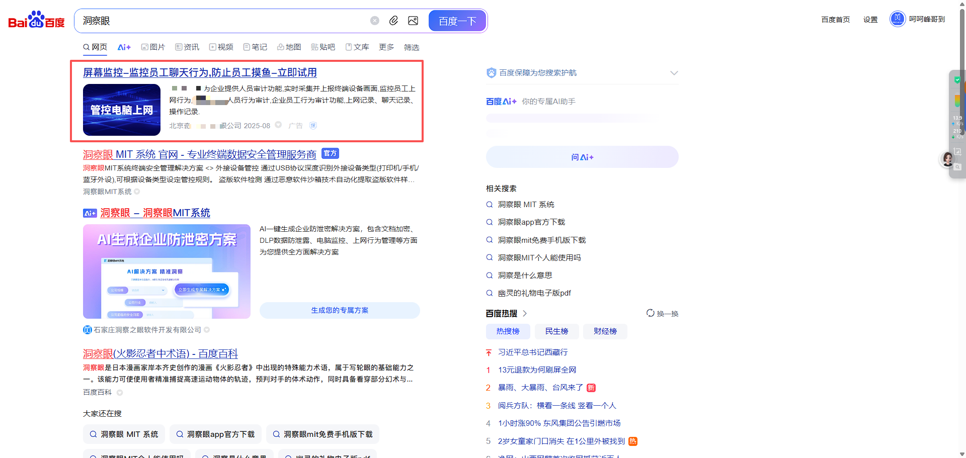Click the AI生成企业防泄密方案 image
966x458 pixels.
point(167,271)
